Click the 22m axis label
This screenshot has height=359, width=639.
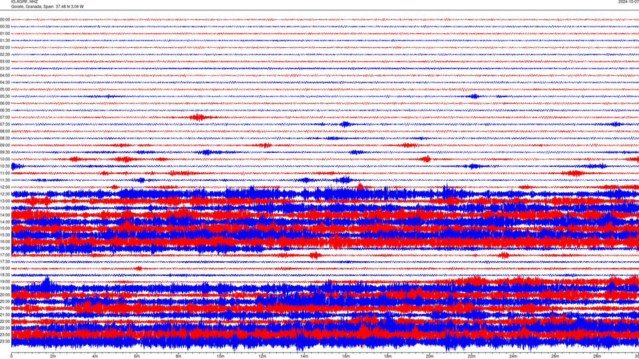coord(471,356)
